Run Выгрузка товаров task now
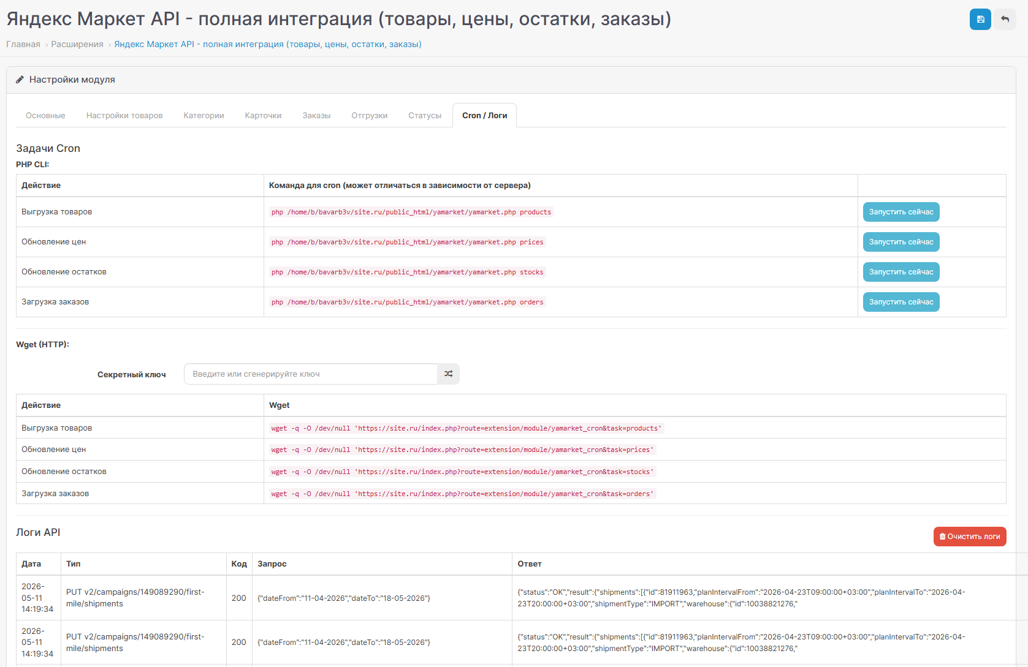 tap(901, 212)
